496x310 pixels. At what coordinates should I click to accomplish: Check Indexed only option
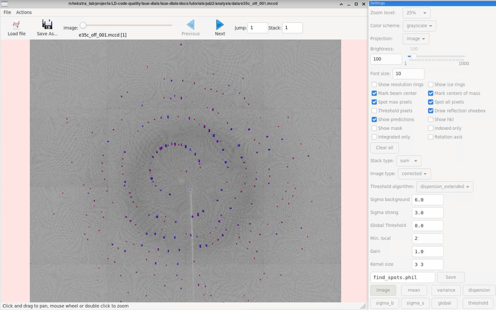click(431, 128)
